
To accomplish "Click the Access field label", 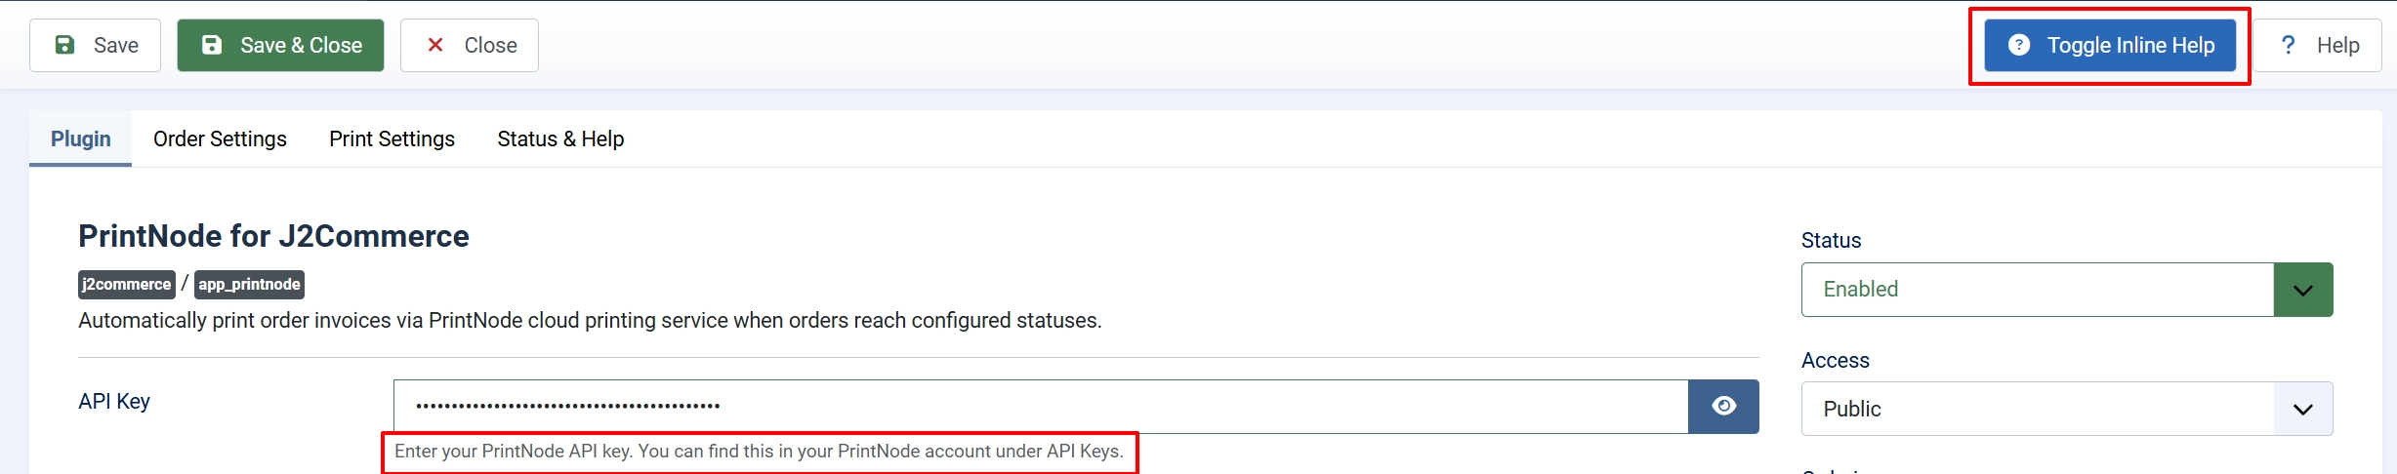I will click(1835, 360).
